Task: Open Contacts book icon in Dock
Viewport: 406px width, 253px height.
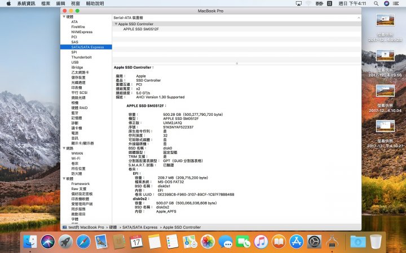Action: coord(119,242)
